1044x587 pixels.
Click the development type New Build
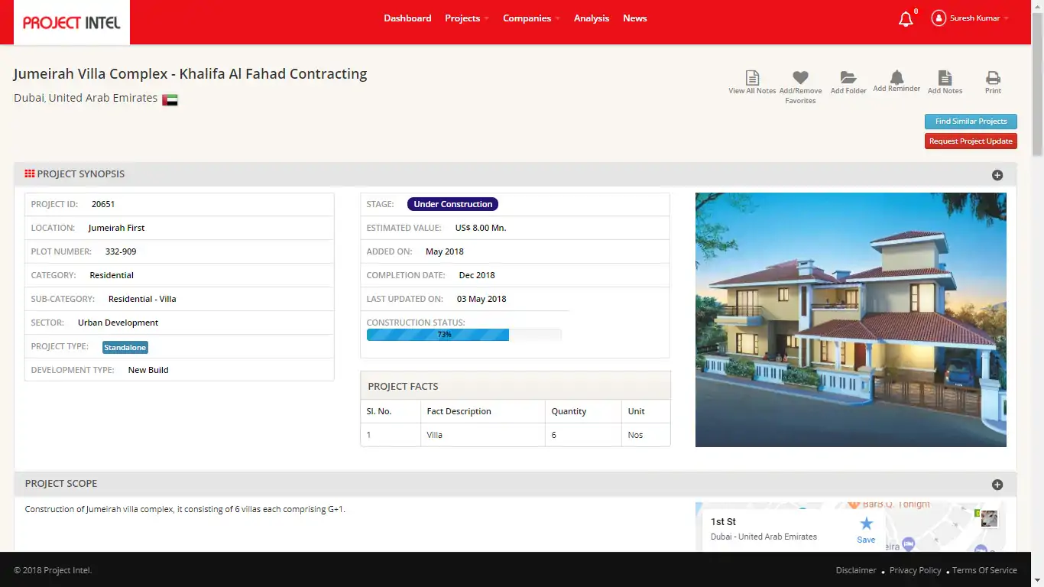coord(148,370)
